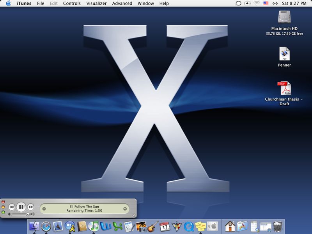Pause the song in iTunes mini player
312x234 pixels.
[x=21, y=207]
